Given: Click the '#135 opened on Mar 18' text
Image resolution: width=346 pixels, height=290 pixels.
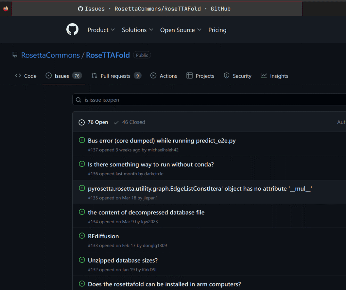Looking at the screenshot, I should click(x=112, y=198).
